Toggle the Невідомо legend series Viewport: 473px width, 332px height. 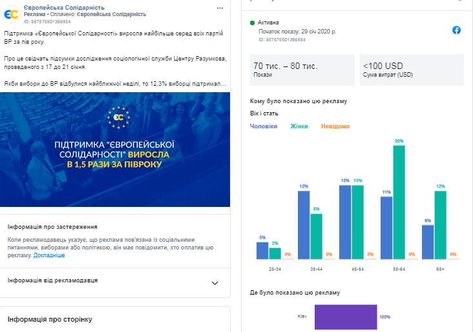click(x=335, y=126)
